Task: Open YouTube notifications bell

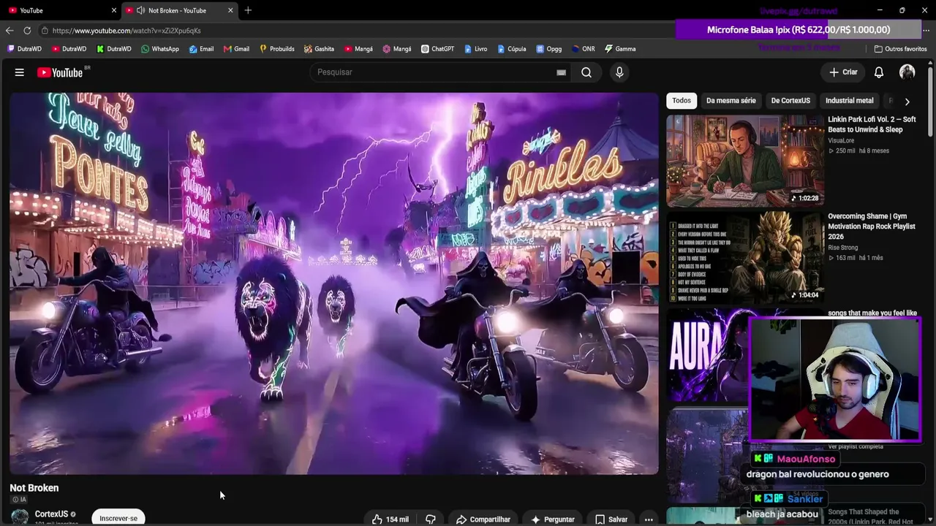Action: pyautogui.click(x=879, y=72)
